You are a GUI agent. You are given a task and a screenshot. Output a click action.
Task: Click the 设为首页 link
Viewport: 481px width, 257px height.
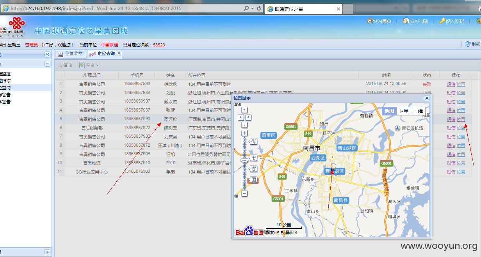click(379, 21)
